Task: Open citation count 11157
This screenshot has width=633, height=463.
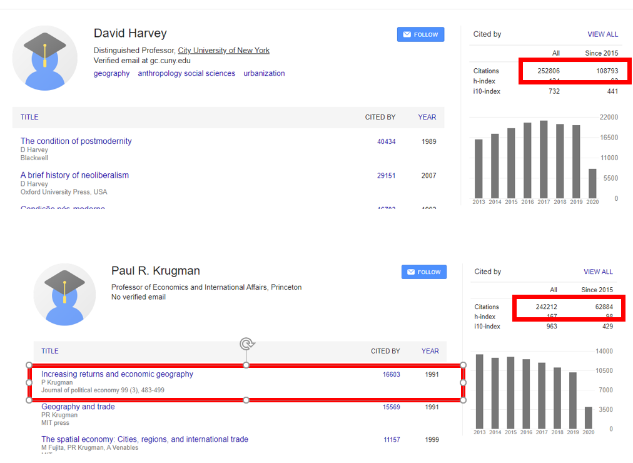Action: tap(392, 440)
